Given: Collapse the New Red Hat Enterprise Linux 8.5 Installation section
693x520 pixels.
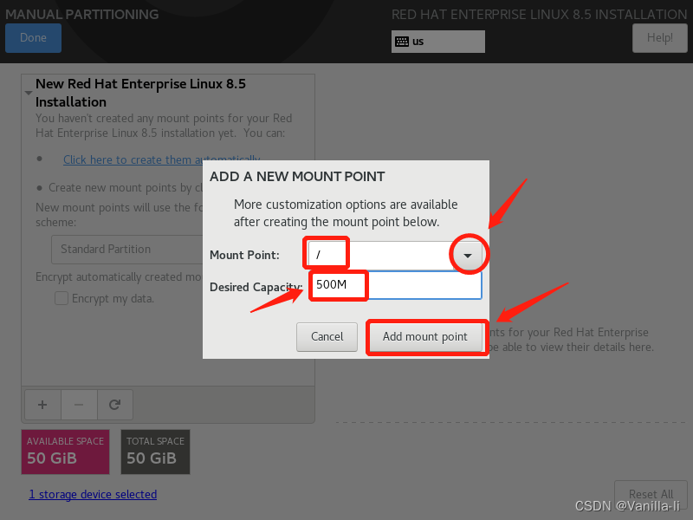Looking at the screenshot, I should (29, 93).
